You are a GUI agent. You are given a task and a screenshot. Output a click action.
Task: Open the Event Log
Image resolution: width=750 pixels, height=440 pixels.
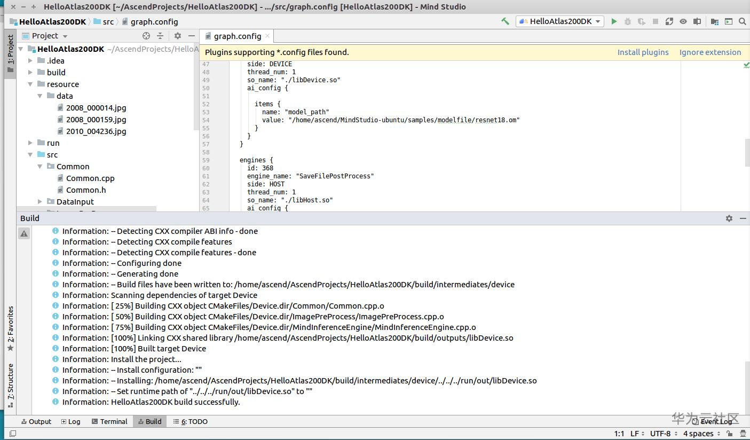[713, 421]
